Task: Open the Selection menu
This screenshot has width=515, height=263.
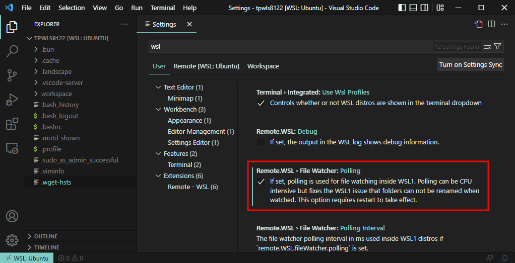Action: 72,8
